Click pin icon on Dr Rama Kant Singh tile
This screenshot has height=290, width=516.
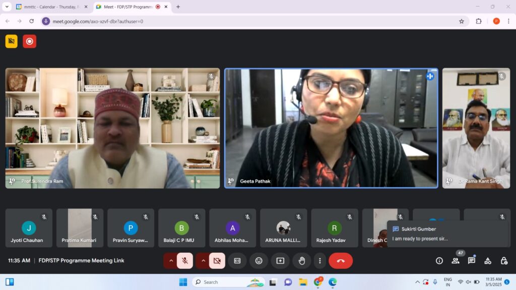coord(449,181)
